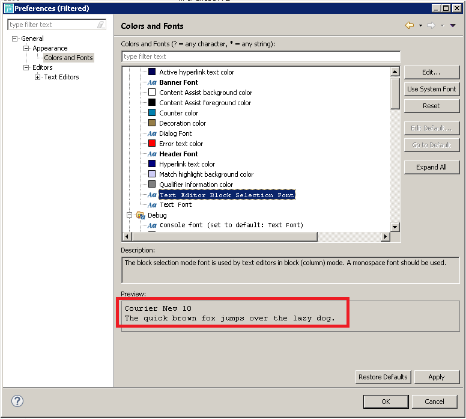Click the Edit... button
Image resolution: width=466 pixels, height=419 pixels.
click(x=432, y=72)
